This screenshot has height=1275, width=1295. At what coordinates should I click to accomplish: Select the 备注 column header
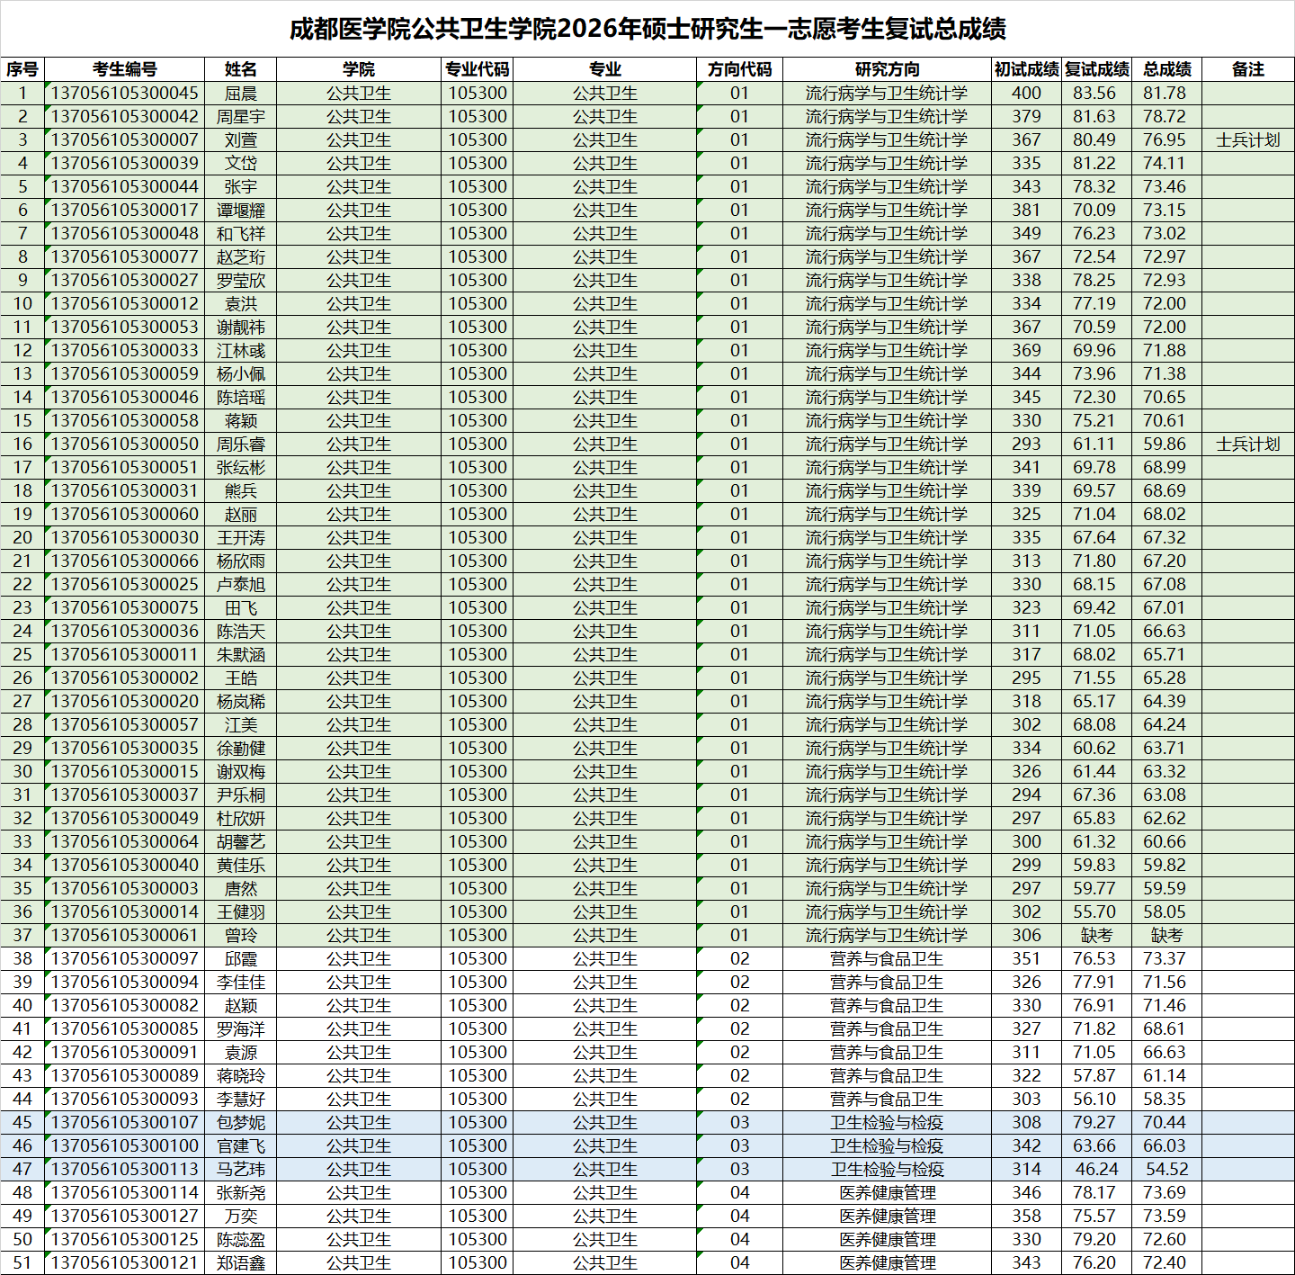(x=1247, y=69)
